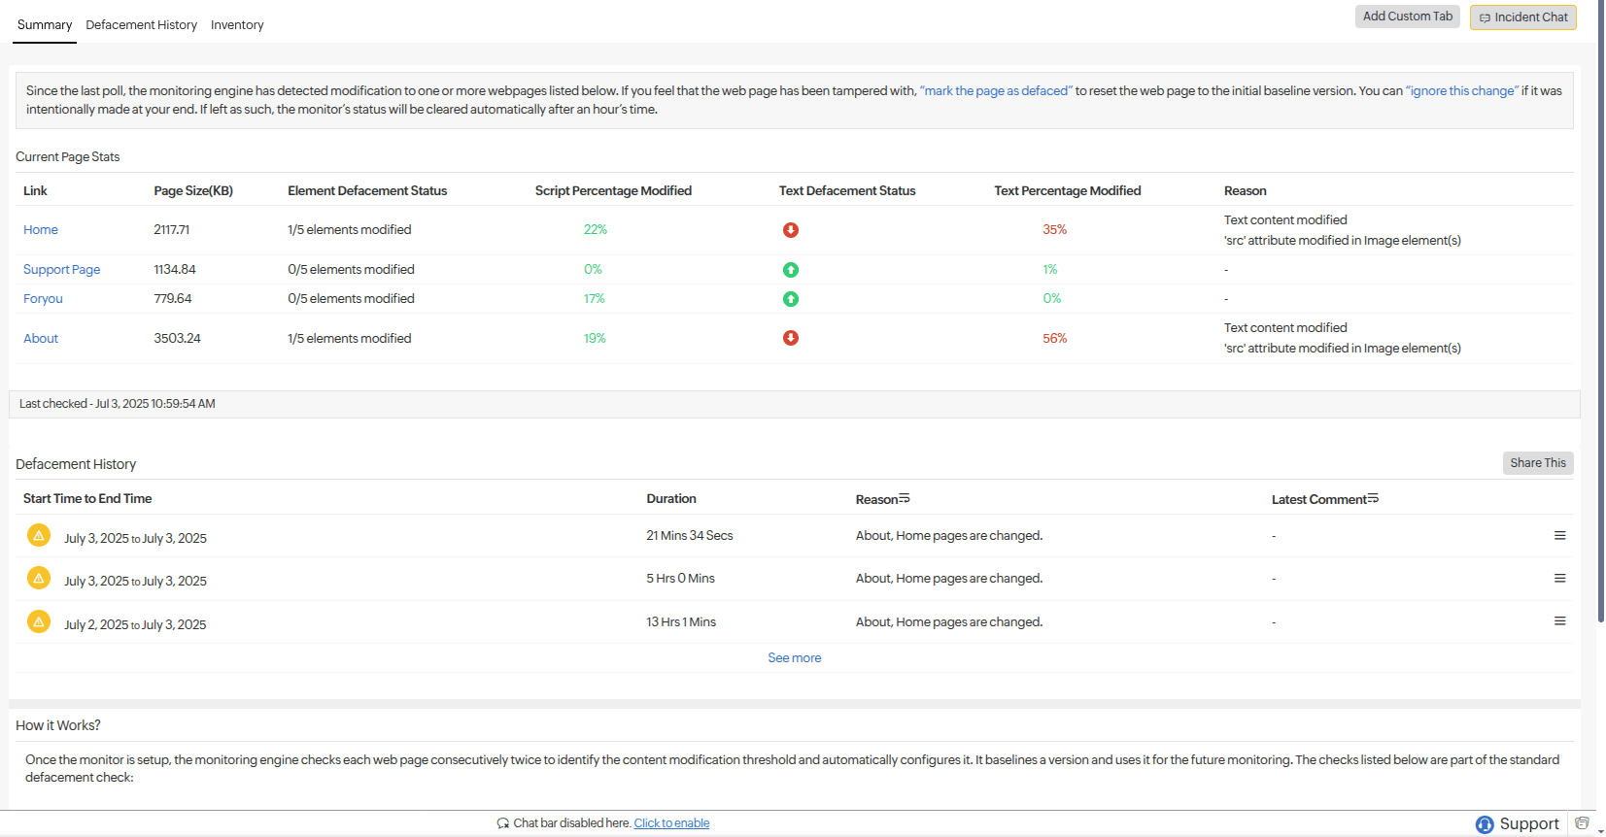Open the Foryou page link
Screen dimensions: 1606x837
tap(43, 299)
